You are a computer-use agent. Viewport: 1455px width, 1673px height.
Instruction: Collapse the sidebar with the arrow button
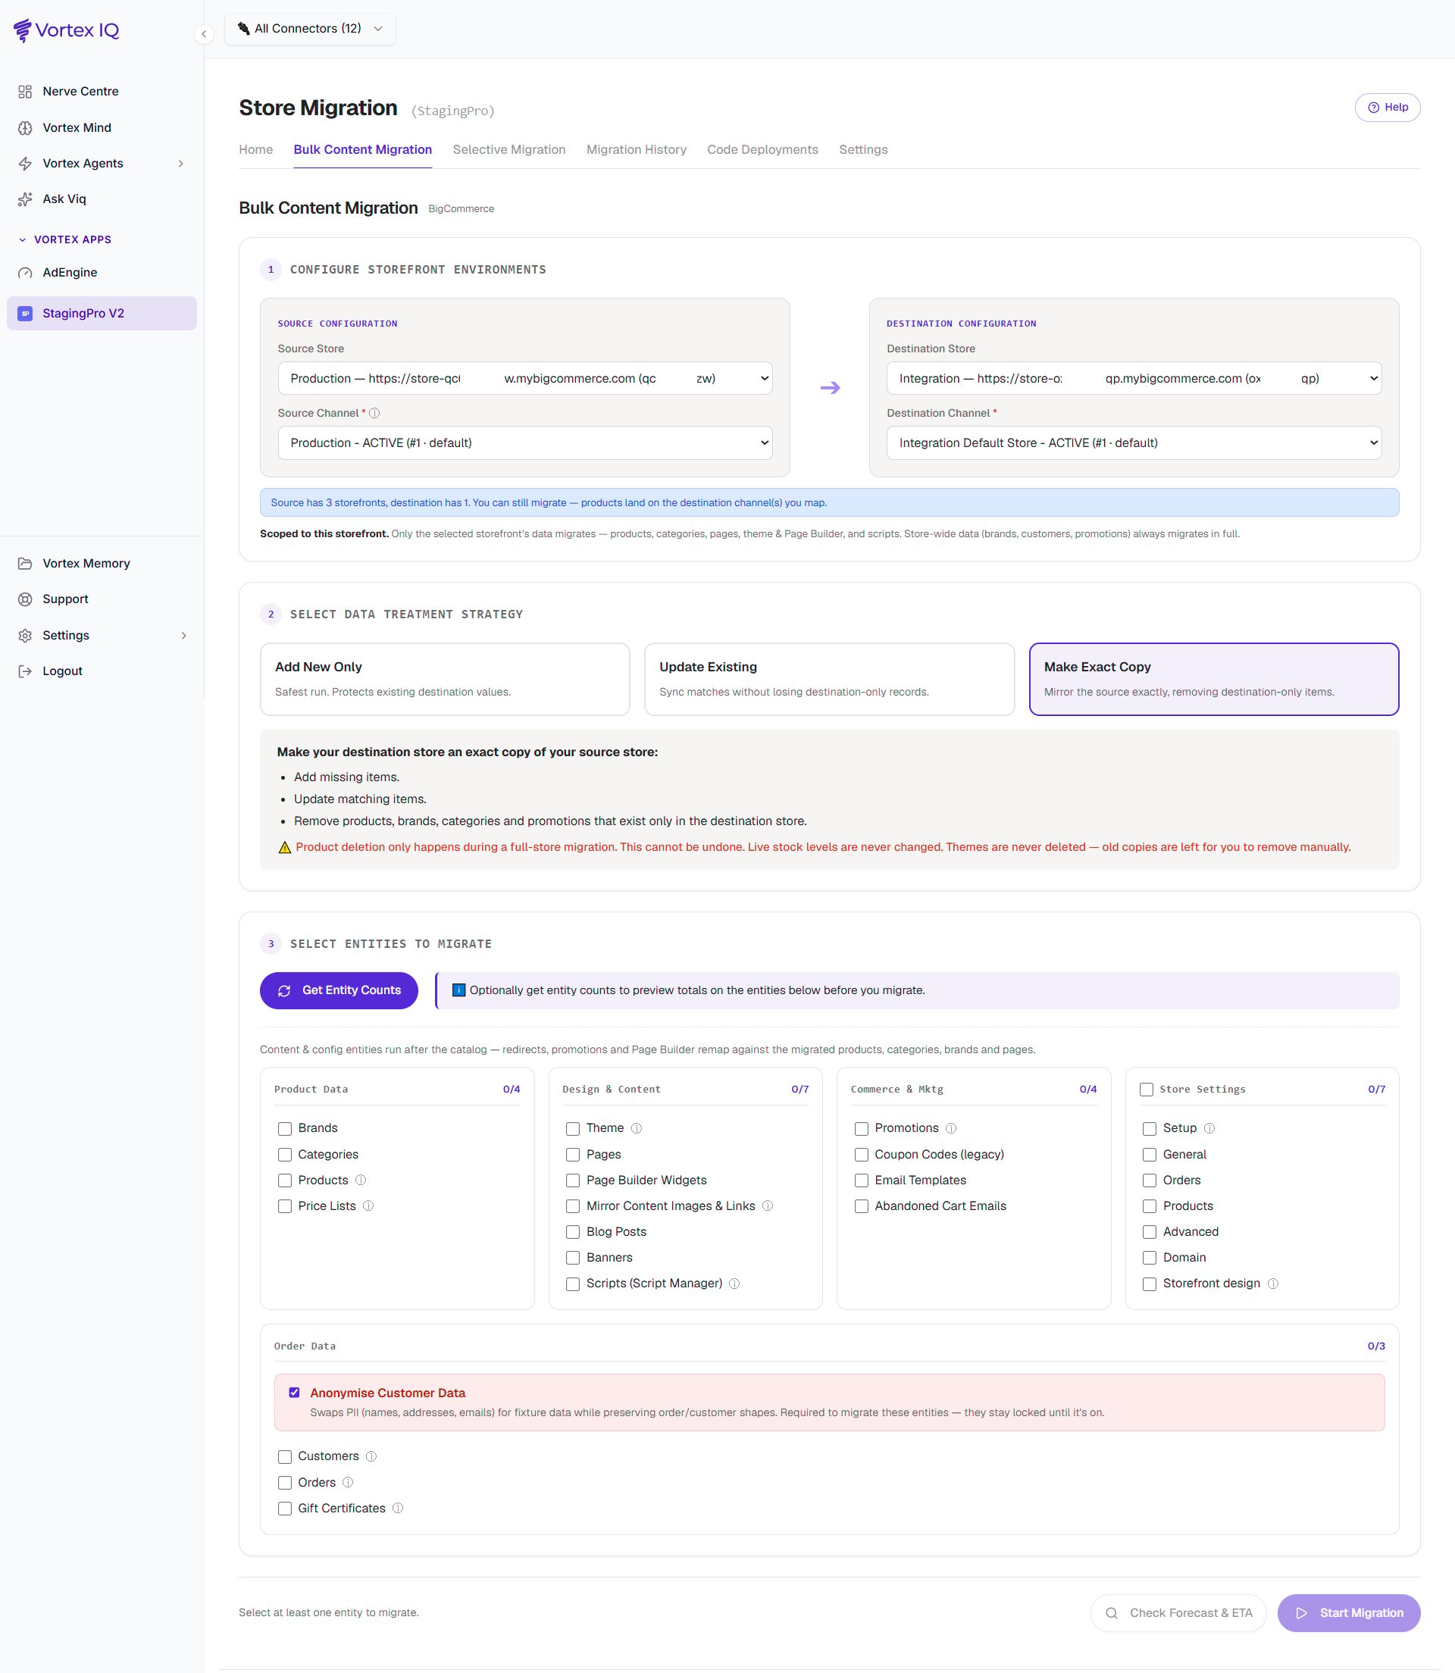(204, 34)
